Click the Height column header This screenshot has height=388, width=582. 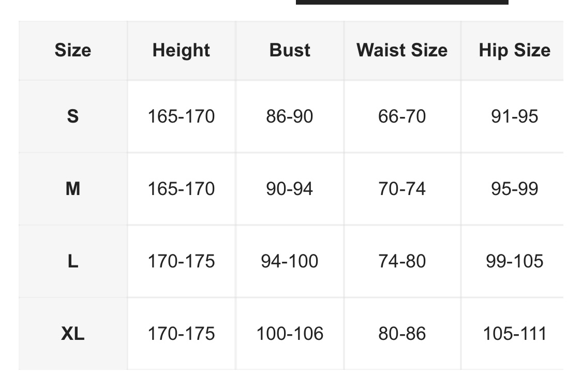[x=181, y=50]
